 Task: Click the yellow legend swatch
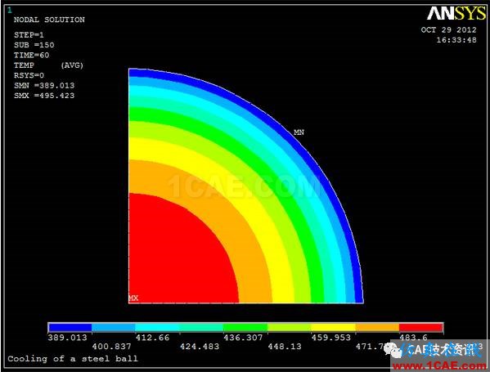334,327
